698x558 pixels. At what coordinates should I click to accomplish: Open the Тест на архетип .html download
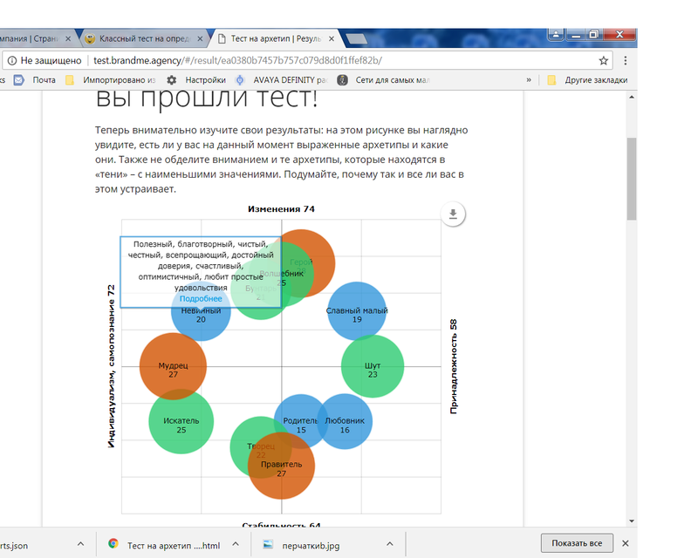pos(174,545)
